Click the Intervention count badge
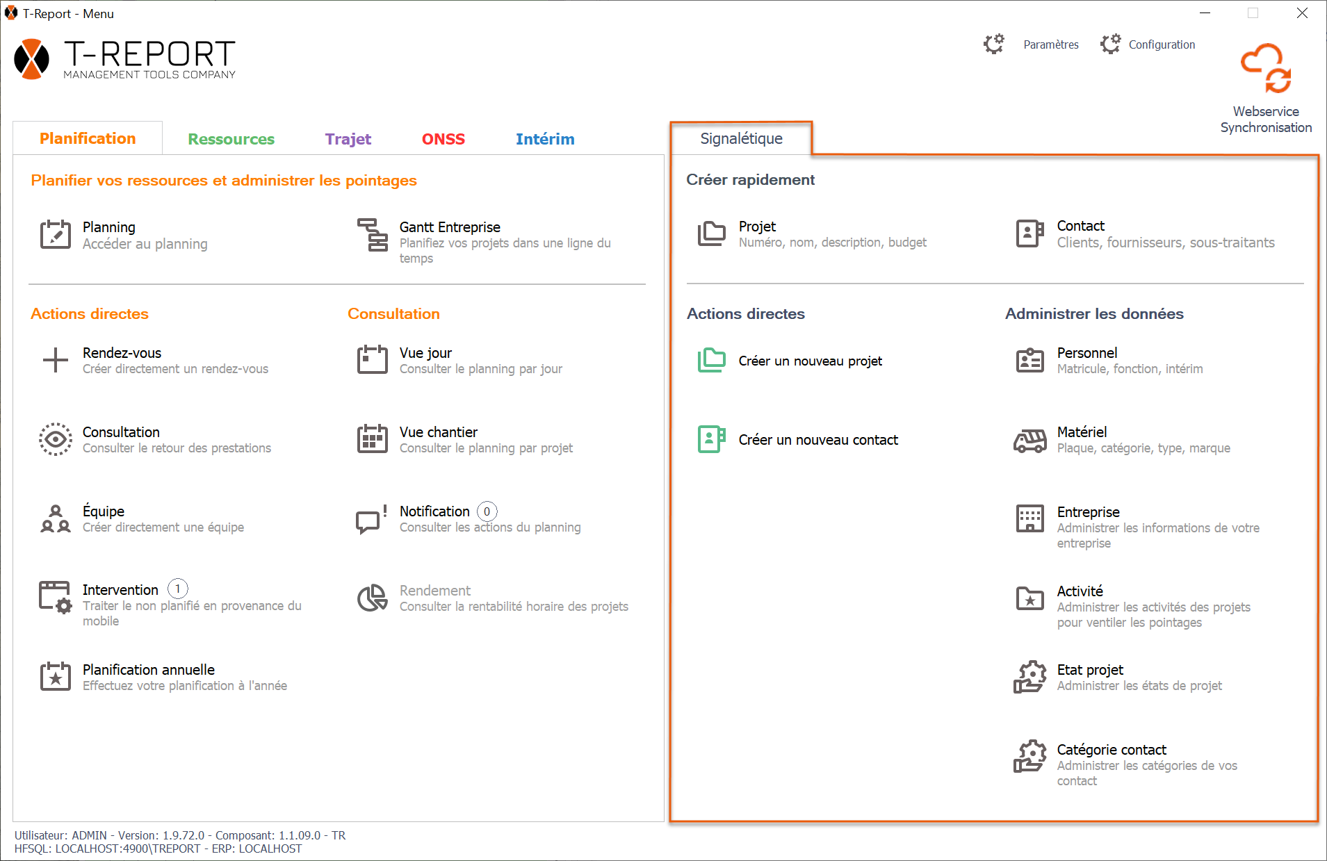Image resolution: width=1327 pixels, height=861 pixels. click(x=178, y=589)
